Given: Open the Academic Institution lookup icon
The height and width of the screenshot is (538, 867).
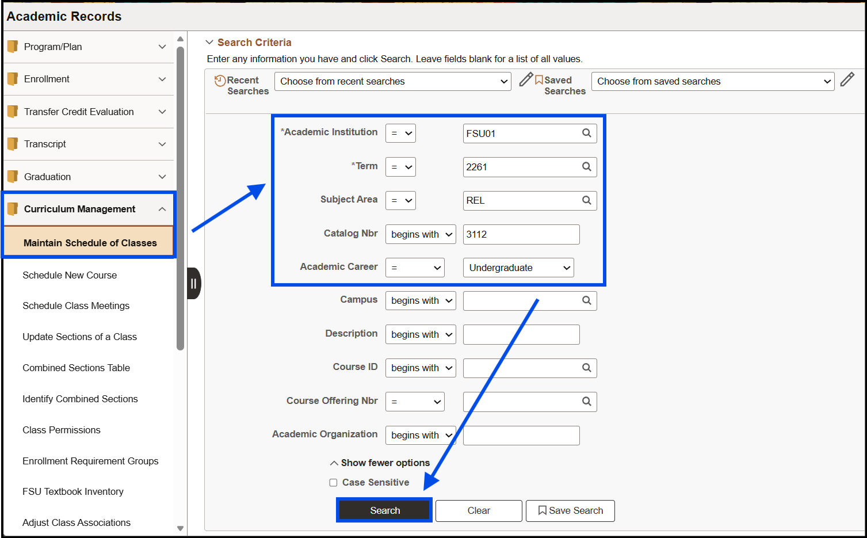Looking at the screenshot, I should (586, 133).
